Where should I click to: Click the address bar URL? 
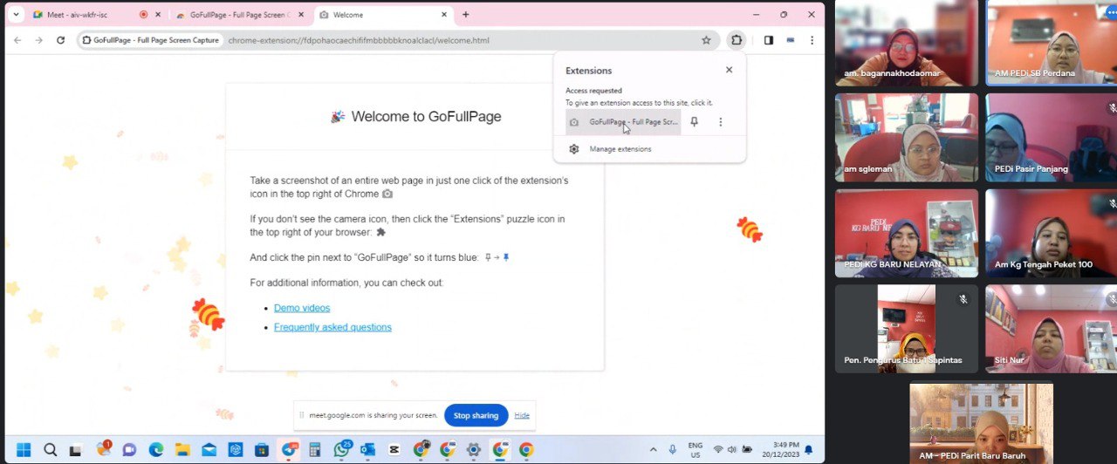click(x=359, y=40)
